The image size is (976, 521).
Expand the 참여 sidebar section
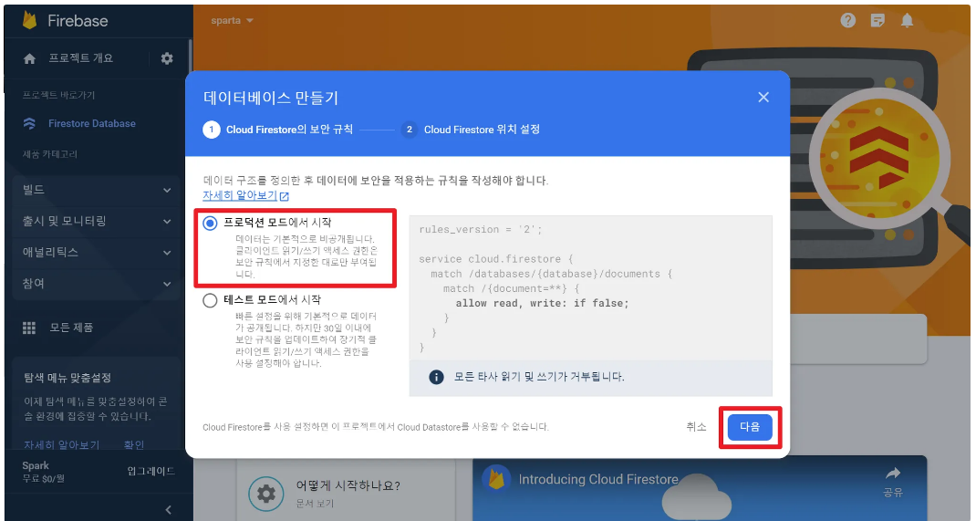[x=96, y=283]
